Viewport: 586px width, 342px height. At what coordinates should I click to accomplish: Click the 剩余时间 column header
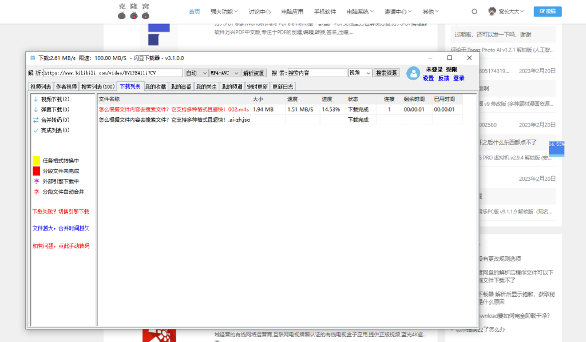(417, 99)
